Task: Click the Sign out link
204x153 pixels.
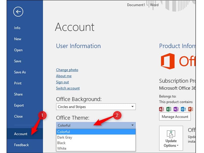Action: click(63, 82)
